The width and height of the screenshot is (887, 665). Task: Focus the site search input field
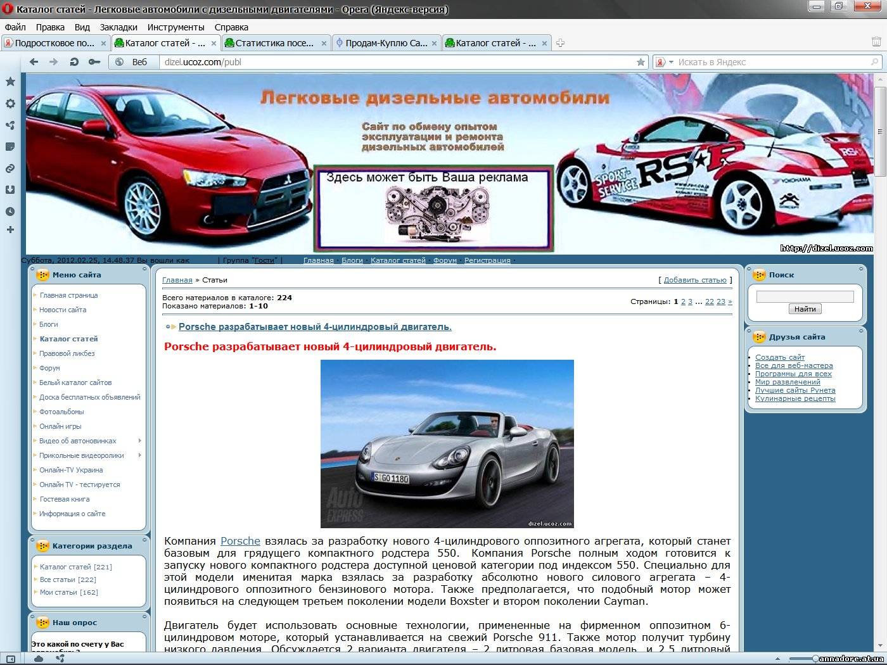pos(805,296)
